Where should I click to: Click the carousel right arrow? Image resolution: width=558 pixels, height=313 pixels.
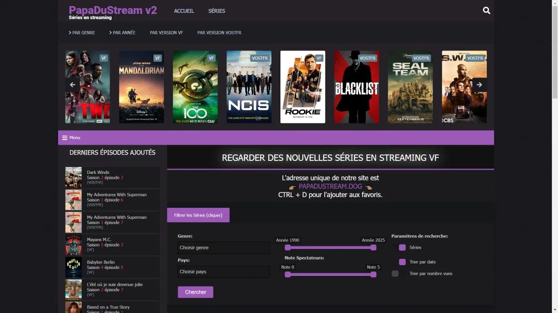click(x=479, y=85)
